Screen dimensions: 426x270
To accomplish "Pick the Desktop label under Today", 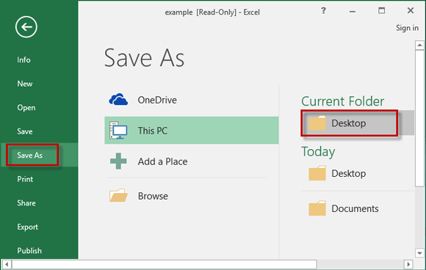I will tap(349, 173).
